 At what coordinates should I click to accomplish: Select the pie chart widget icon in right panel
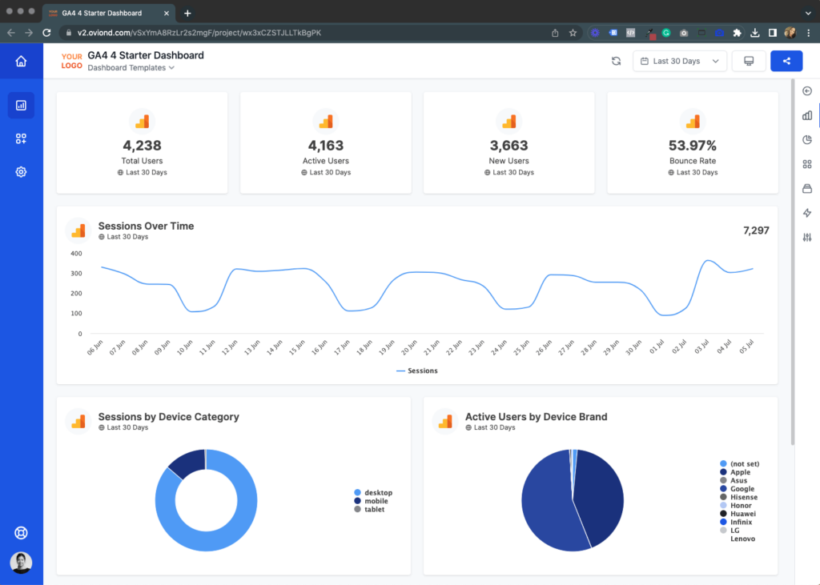click(x=807, y=139)
